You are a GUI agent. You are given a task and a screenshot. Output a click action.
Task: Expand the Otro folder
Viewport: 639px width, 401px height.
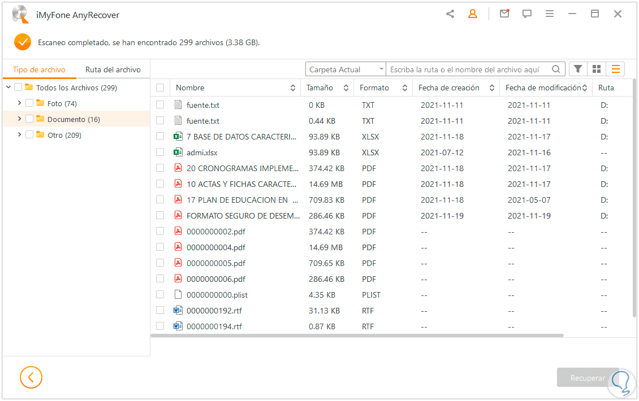coord(20,135)
